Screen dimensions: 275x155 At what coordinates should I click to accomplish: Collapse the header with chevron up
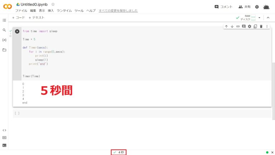click(x=268, y=18)
